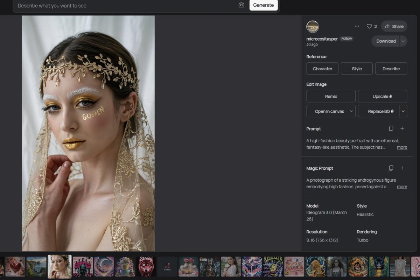This screenshot has height=280, width=420.
Task: Expand the Open in canvas dropdown arrow
Action: tap(351, 111)
